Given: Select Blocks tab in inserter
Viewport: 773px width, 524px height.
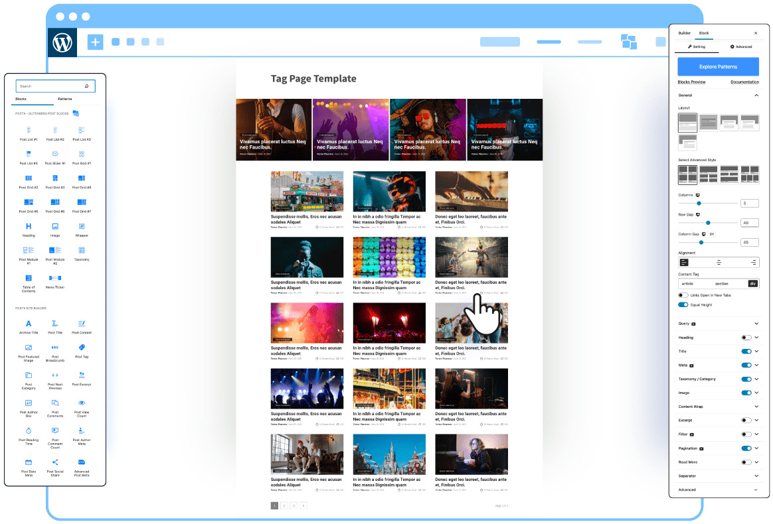Looking at the screenshot, I should 21,99.
